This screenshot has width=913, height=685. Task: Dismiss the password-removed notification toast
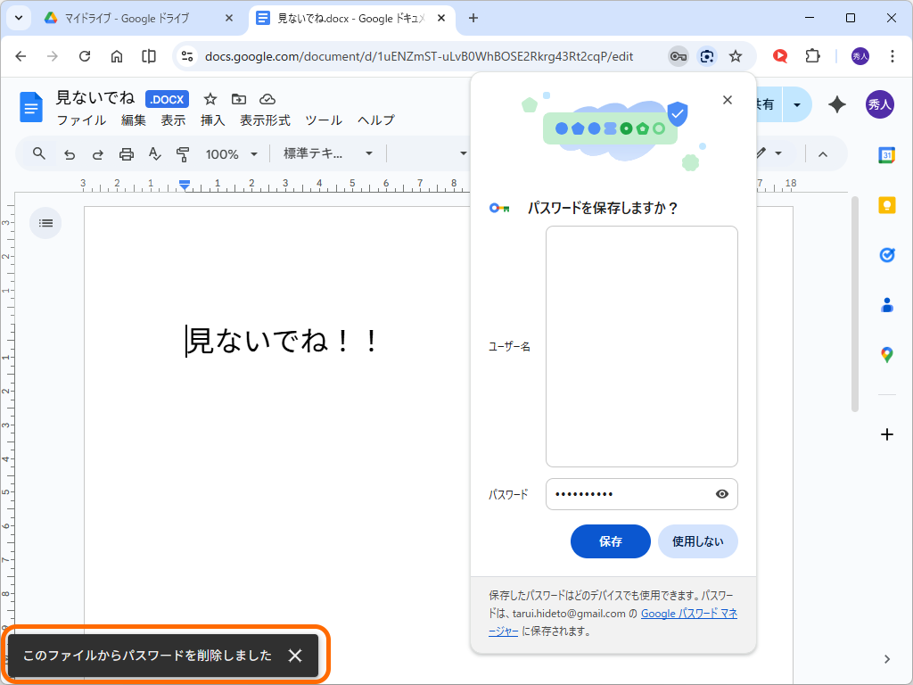click(295, 656)
